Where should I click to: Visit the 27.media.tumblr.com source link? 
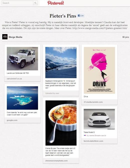(93, 102)
